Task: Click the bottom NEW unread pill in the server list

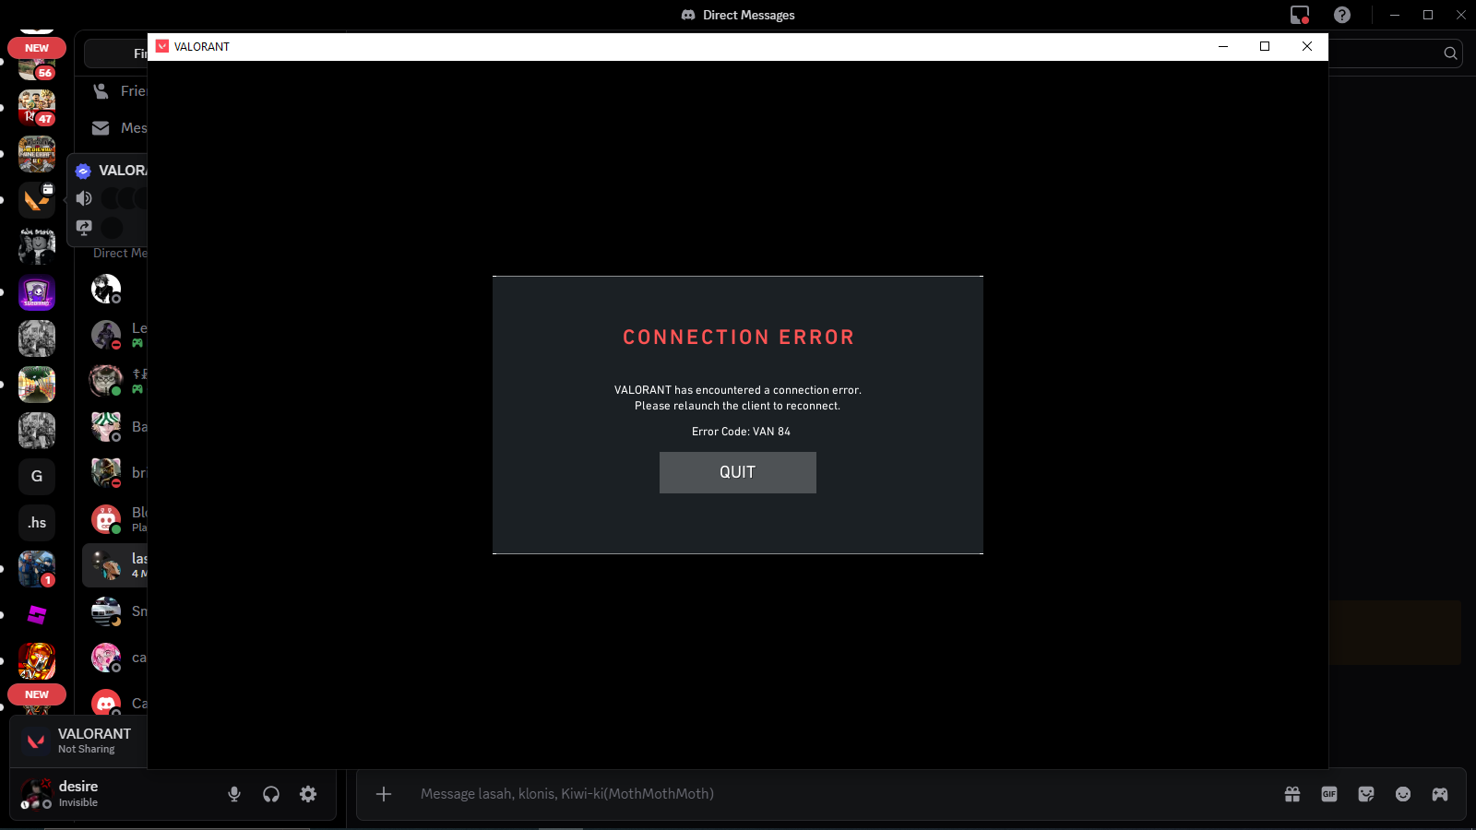Action: click(37, 694)
